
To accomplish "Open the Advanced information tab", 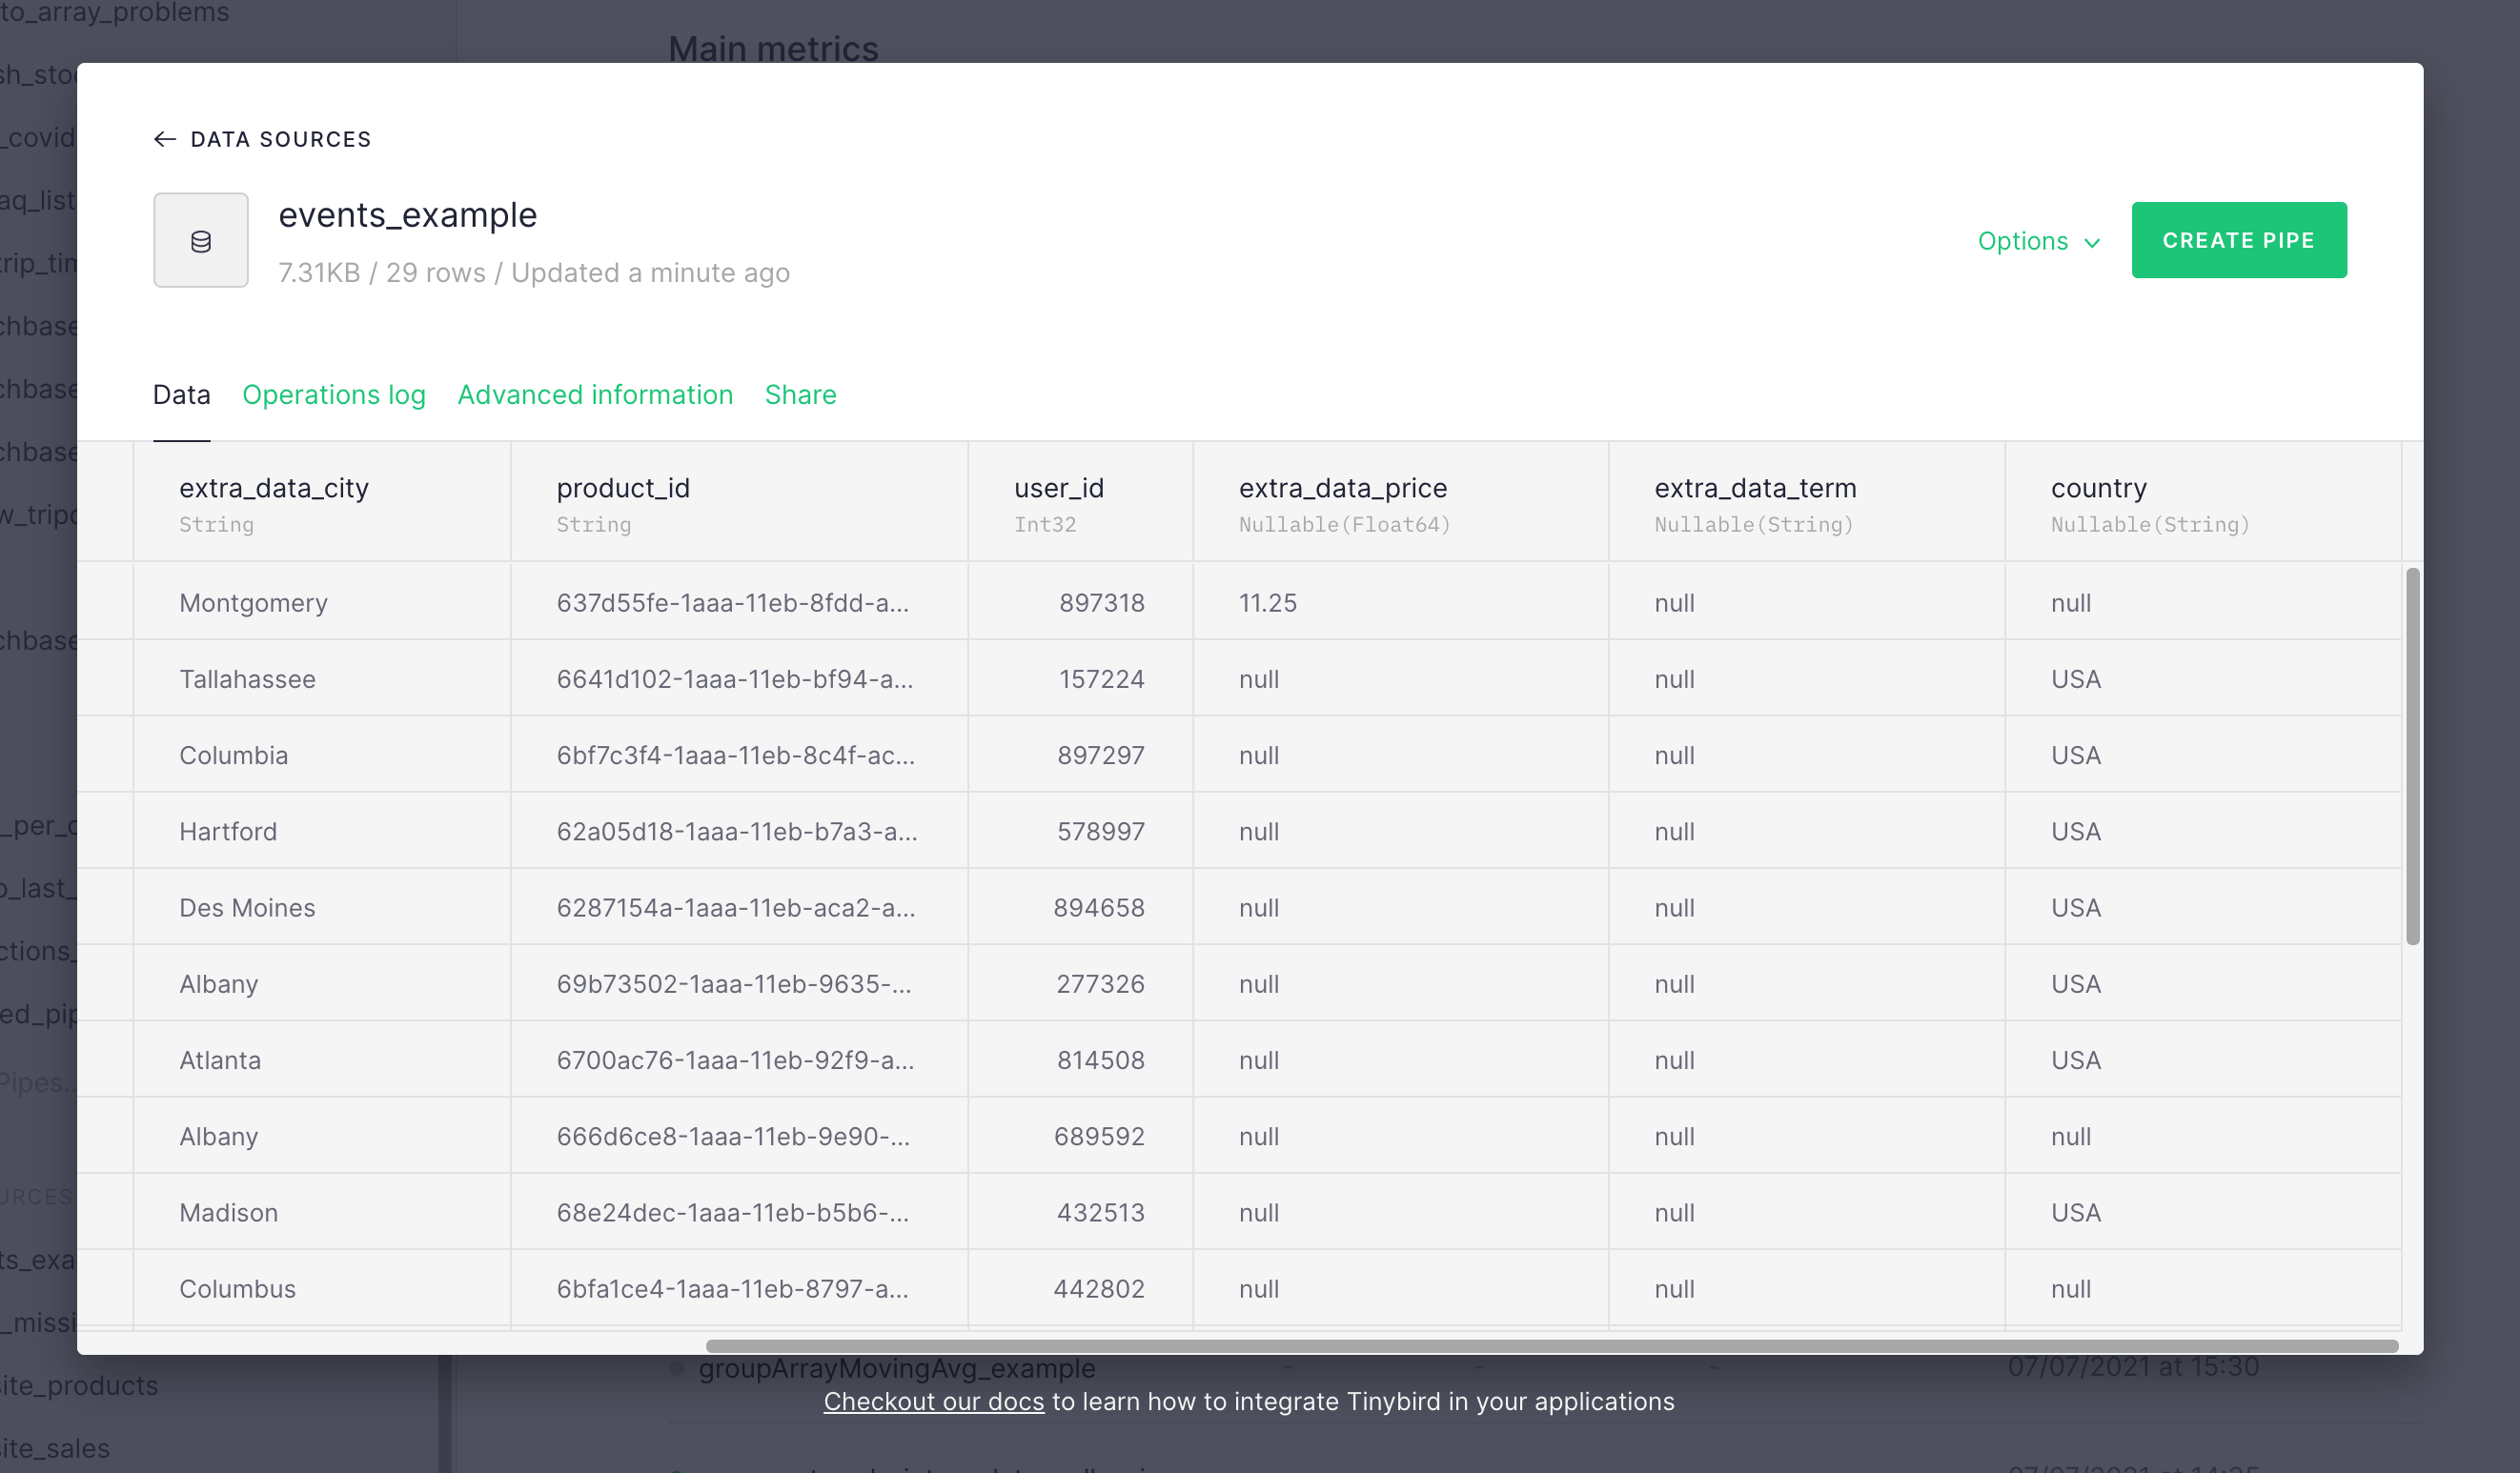I will click(595, 394).
